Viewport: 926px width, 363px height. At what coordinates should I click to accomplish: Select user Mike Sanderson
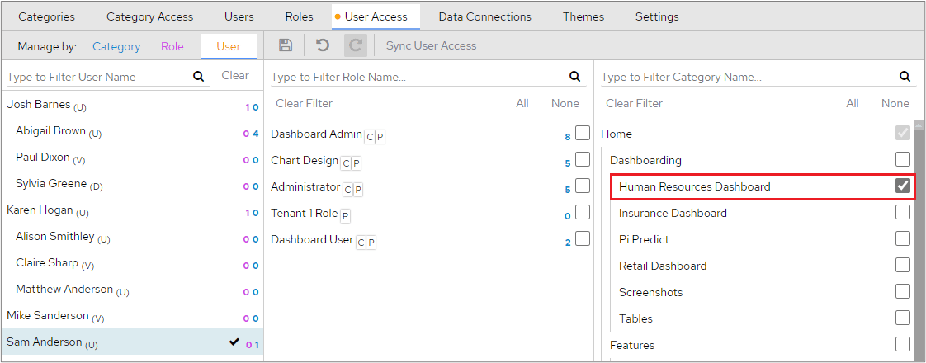[x=132, y=316]
